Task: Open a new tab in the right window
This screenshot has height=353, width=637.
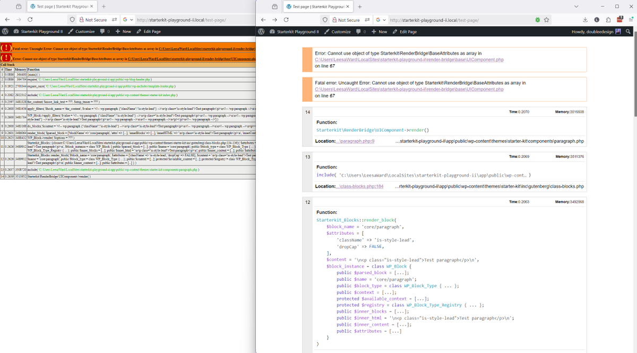Action: click(360, 6)
